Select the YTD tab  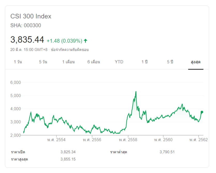coord(119,62)
